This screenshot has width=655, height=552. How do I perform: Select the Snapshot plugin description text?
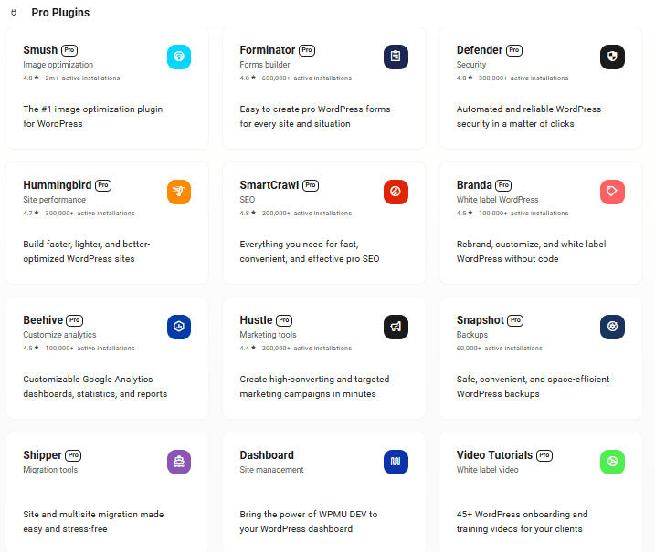click(534, 386)
